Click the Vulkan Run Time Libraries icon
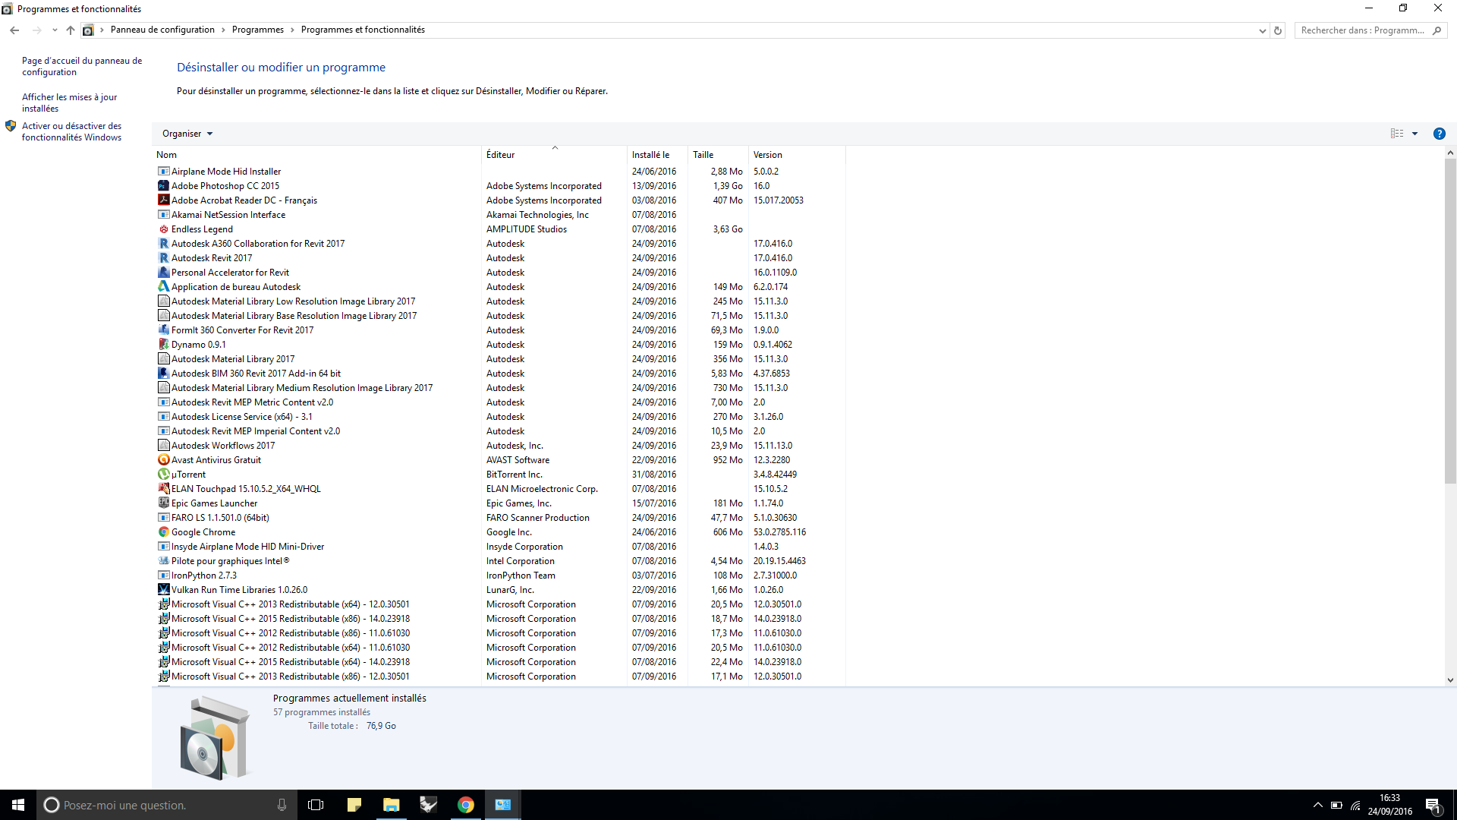Viewport: 1457px width, 820px height. (x=163, y=590)
